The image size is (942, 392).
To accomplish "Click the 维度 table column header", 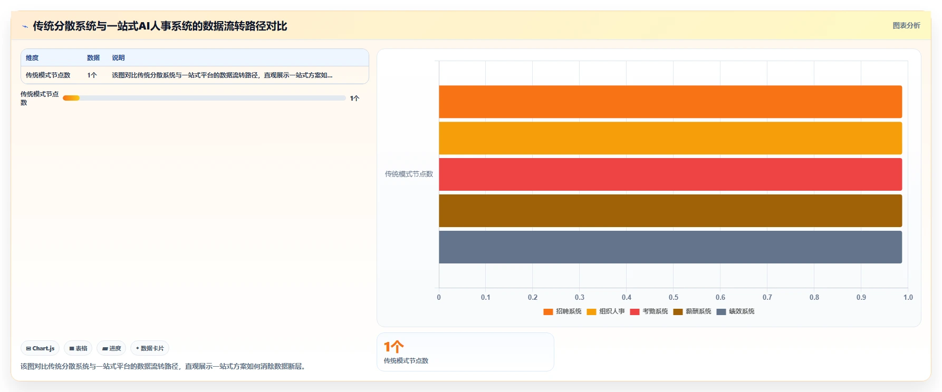I will (32, 58).
